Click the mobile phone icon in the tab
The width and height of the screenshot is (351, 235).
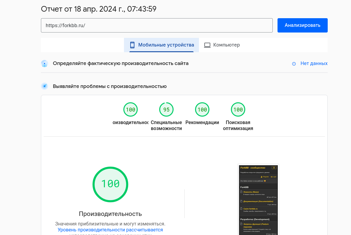coord(132,45)
